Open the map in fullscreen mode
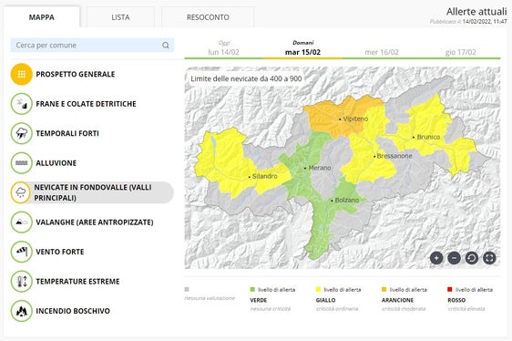512x341 pixels. [489, 258]
